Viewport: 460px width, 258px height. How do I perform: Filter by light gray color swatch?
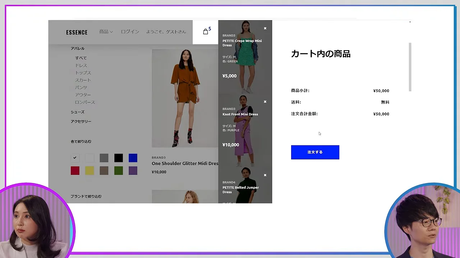[89, 158]
